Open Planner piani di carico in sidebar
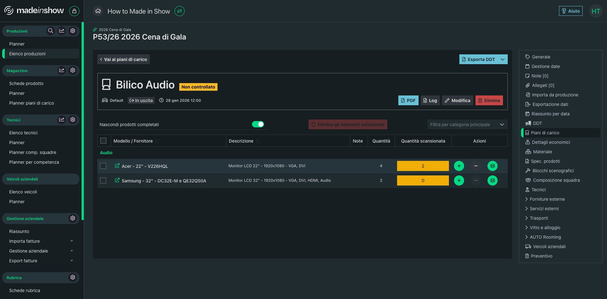 pyautogui.click(x=32, y=103)
